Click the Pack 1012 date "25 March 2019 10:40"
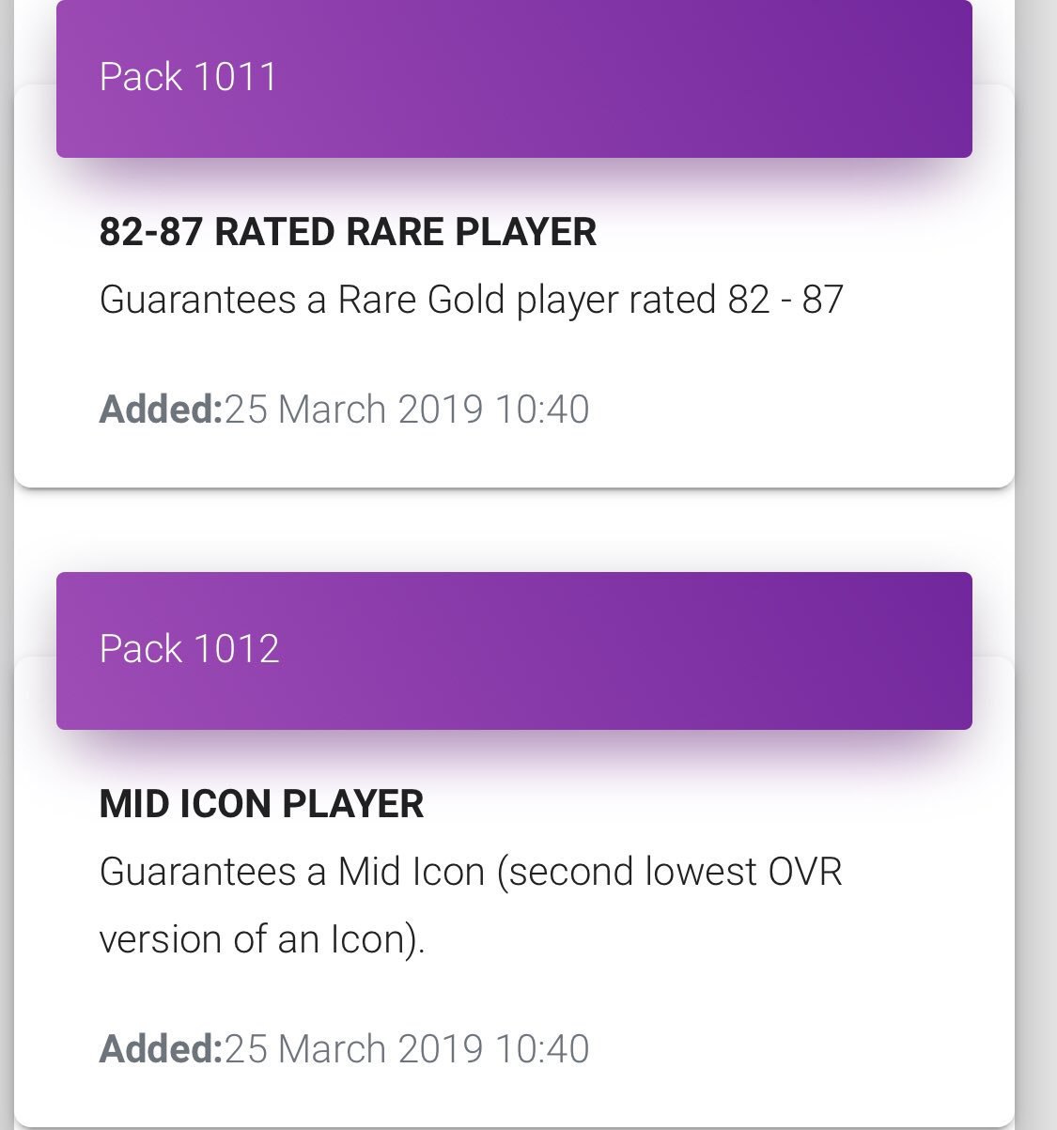The image size is (1057, 1130). (407, 1048)
